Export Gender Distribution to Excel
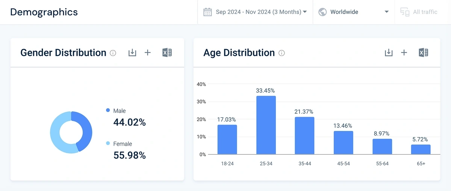 [x=167, y=53]
